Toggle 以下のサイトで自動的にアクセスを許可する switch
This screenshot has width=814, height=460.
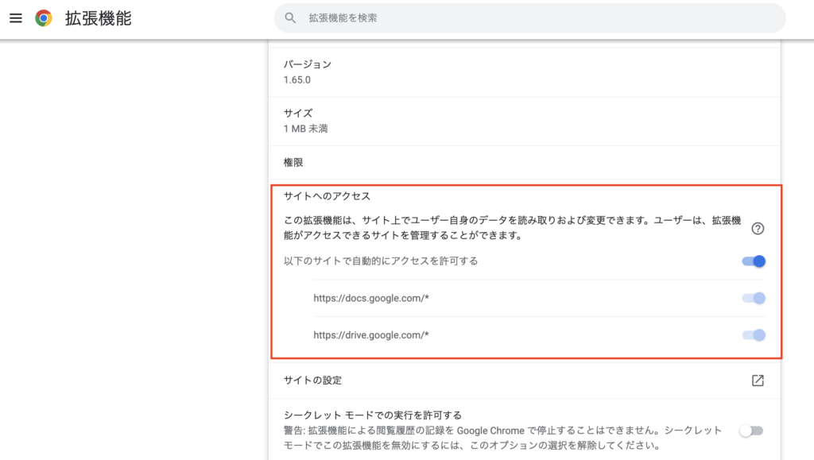[x=754, y=261]
